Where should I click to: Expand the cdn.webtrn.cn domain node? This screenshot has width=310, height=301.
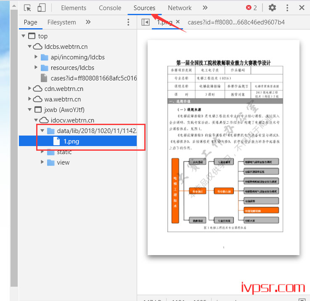(30, 88)
